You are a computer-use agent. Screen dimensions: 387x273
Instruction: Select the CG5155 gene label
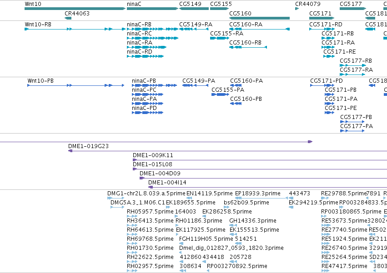click(x=221, y=4)
